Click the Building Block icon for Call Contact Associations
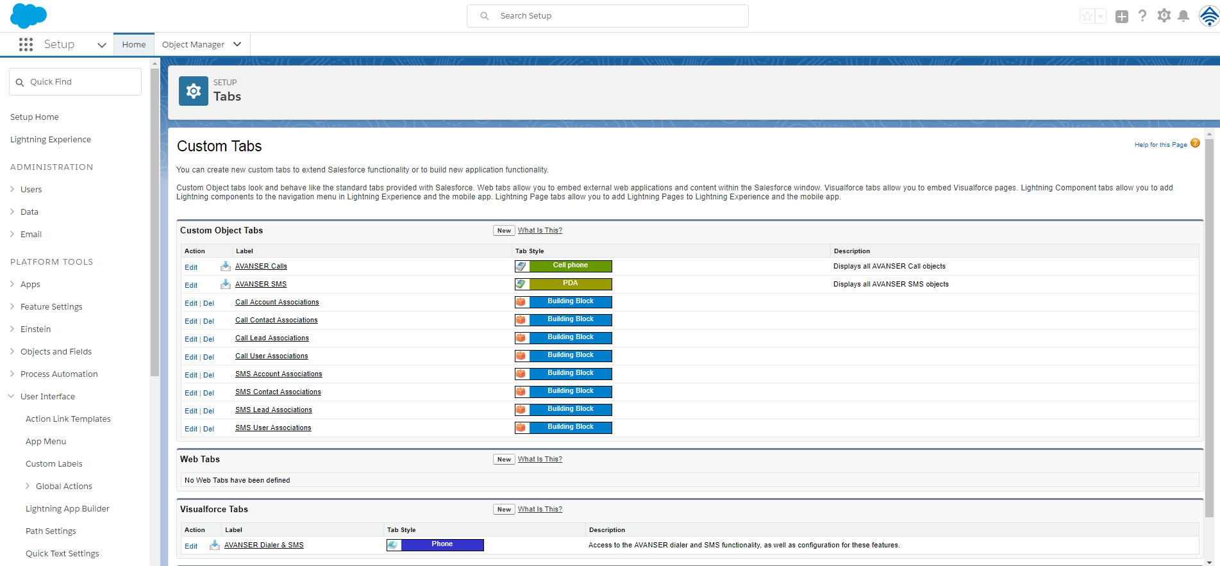The image size is (1220, 566). (x=522, y=320)
